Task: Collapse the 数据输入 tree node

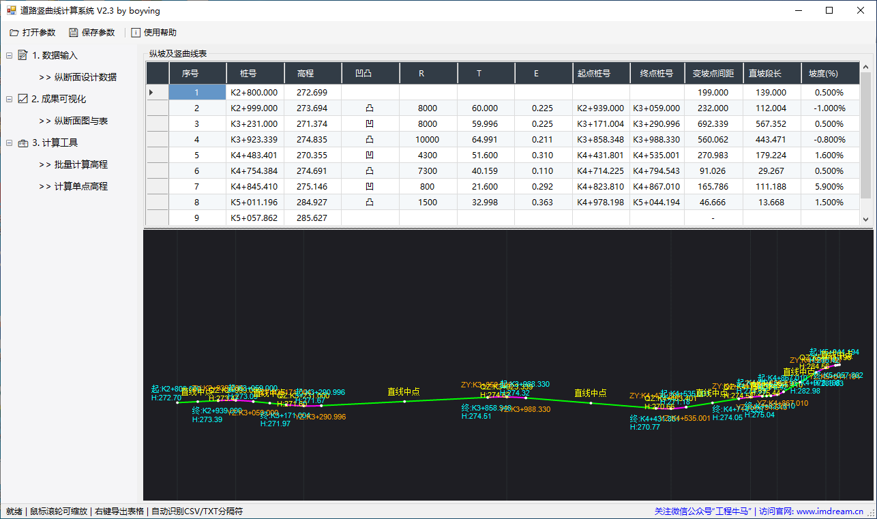Action: pyautogui.click(x=9, y=55)
